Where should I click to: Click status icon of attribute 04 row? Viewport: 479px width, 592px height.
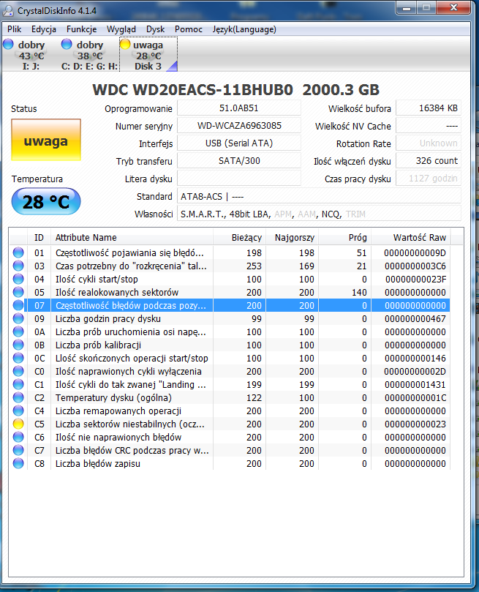point(18,279)
